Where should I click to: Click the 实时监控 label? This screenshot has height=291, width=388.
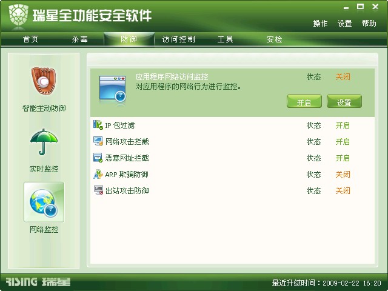(44, 169)
